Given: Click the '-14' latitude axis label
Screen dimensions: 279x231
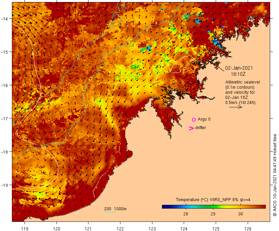Looking at the screenshot, I should point(4,19).
